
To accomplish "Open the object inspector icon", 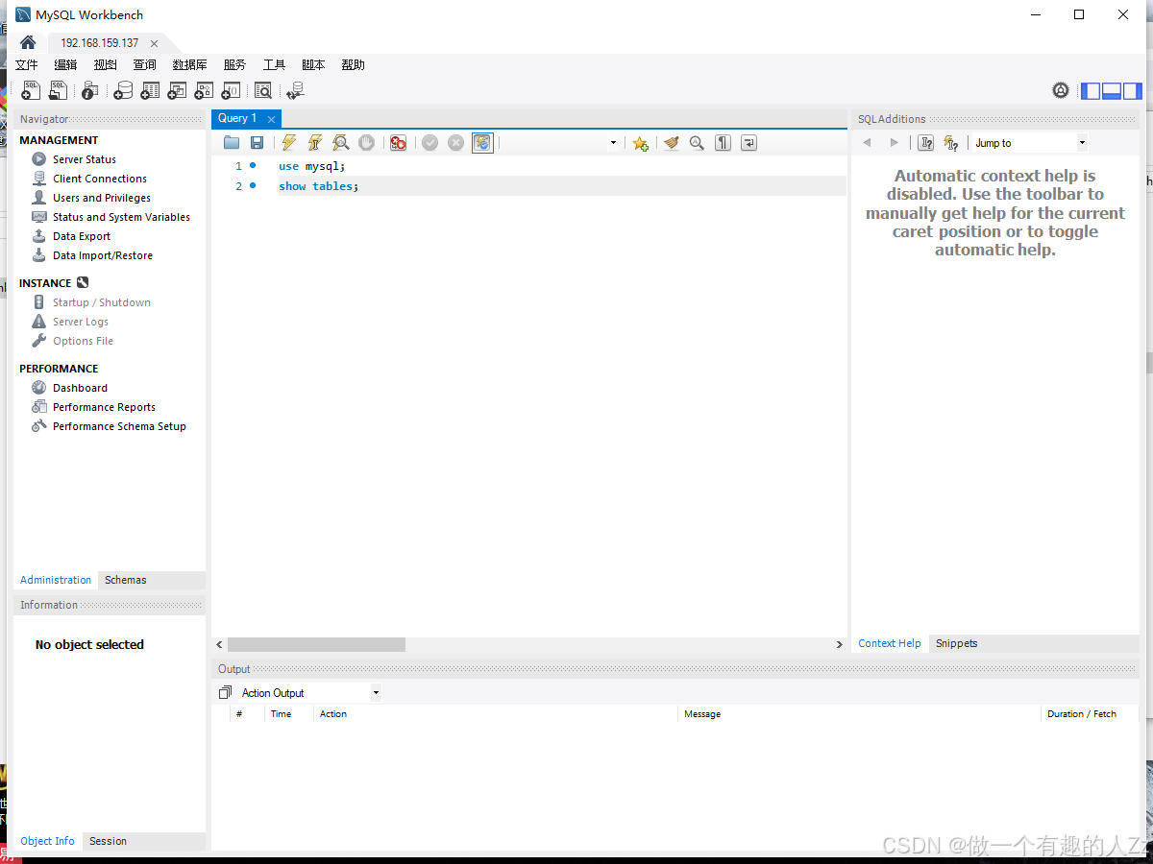I will click(x=89, y=90).
